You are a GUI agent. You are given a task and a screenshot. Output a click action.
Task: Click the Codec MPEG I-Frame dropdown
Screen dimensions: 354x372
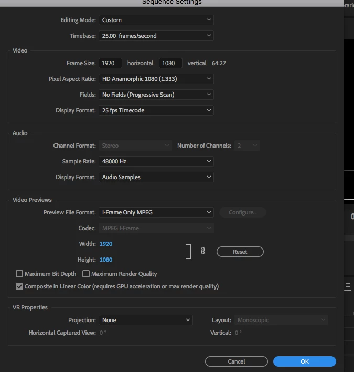[156, 228]
